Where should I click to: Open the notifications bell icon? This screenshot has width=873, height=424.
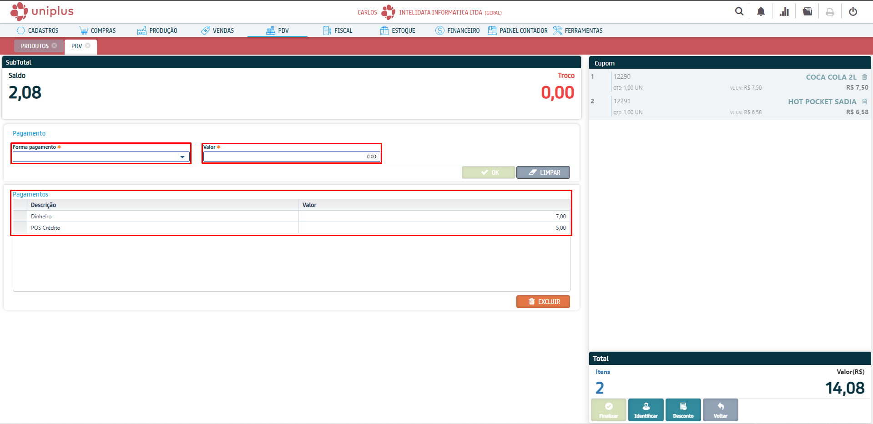761,11
